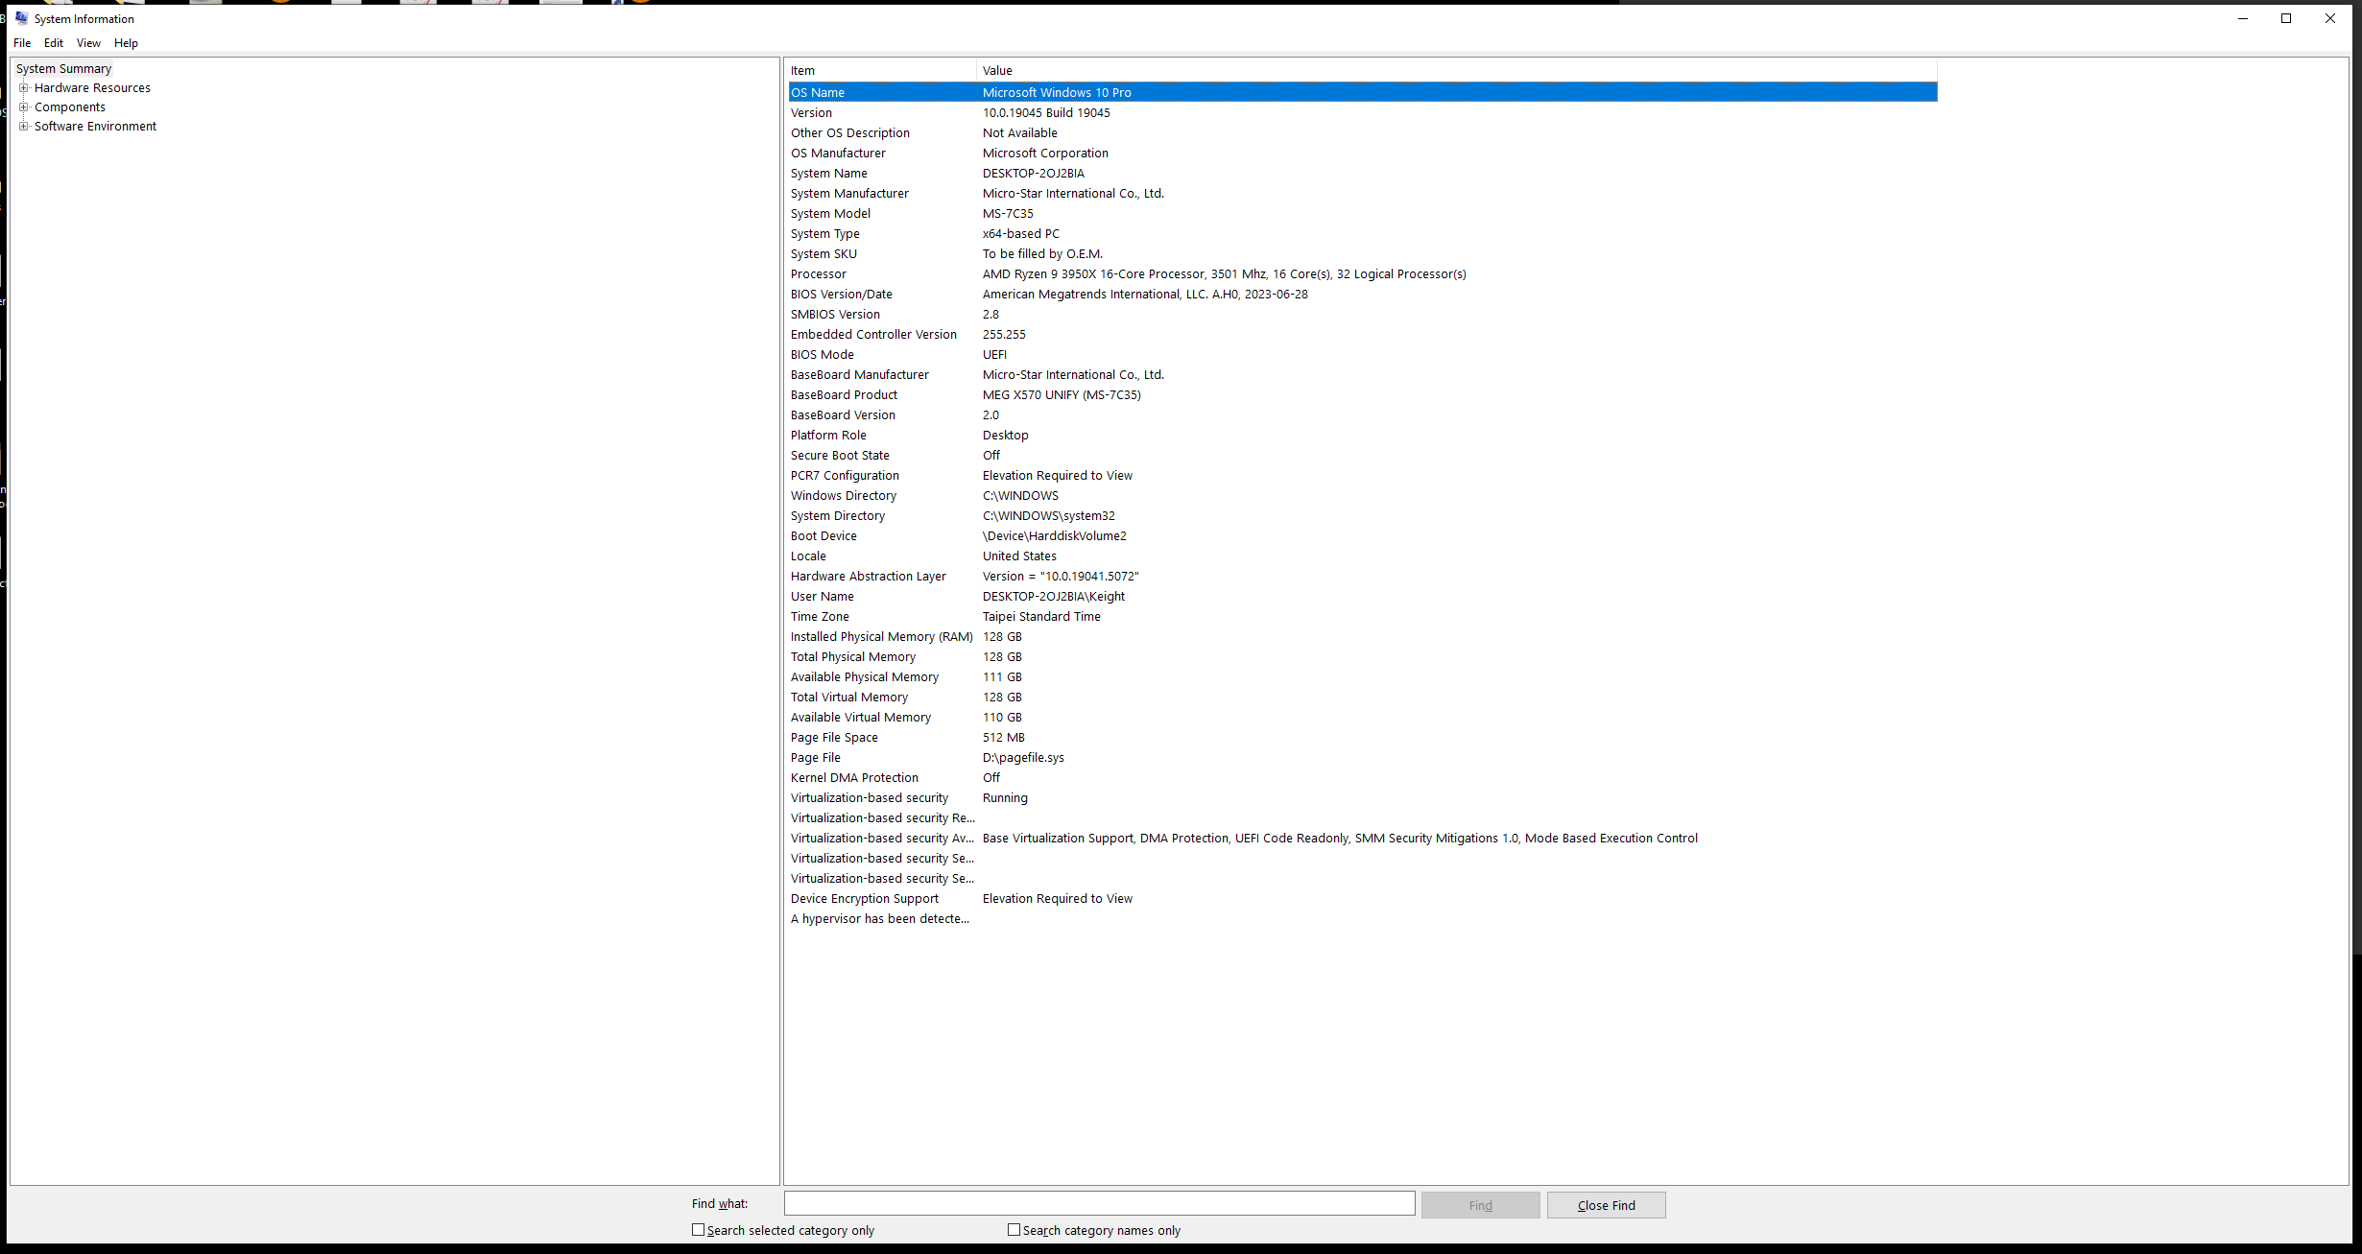Select System Summary in the tree
Screen dimensions: 2362x1254
tap(63, 69)
